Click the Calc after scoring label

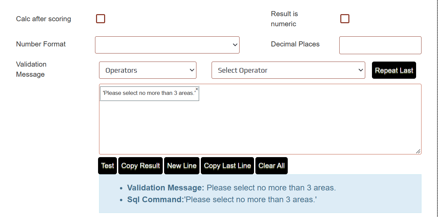[x=43, y=19]
